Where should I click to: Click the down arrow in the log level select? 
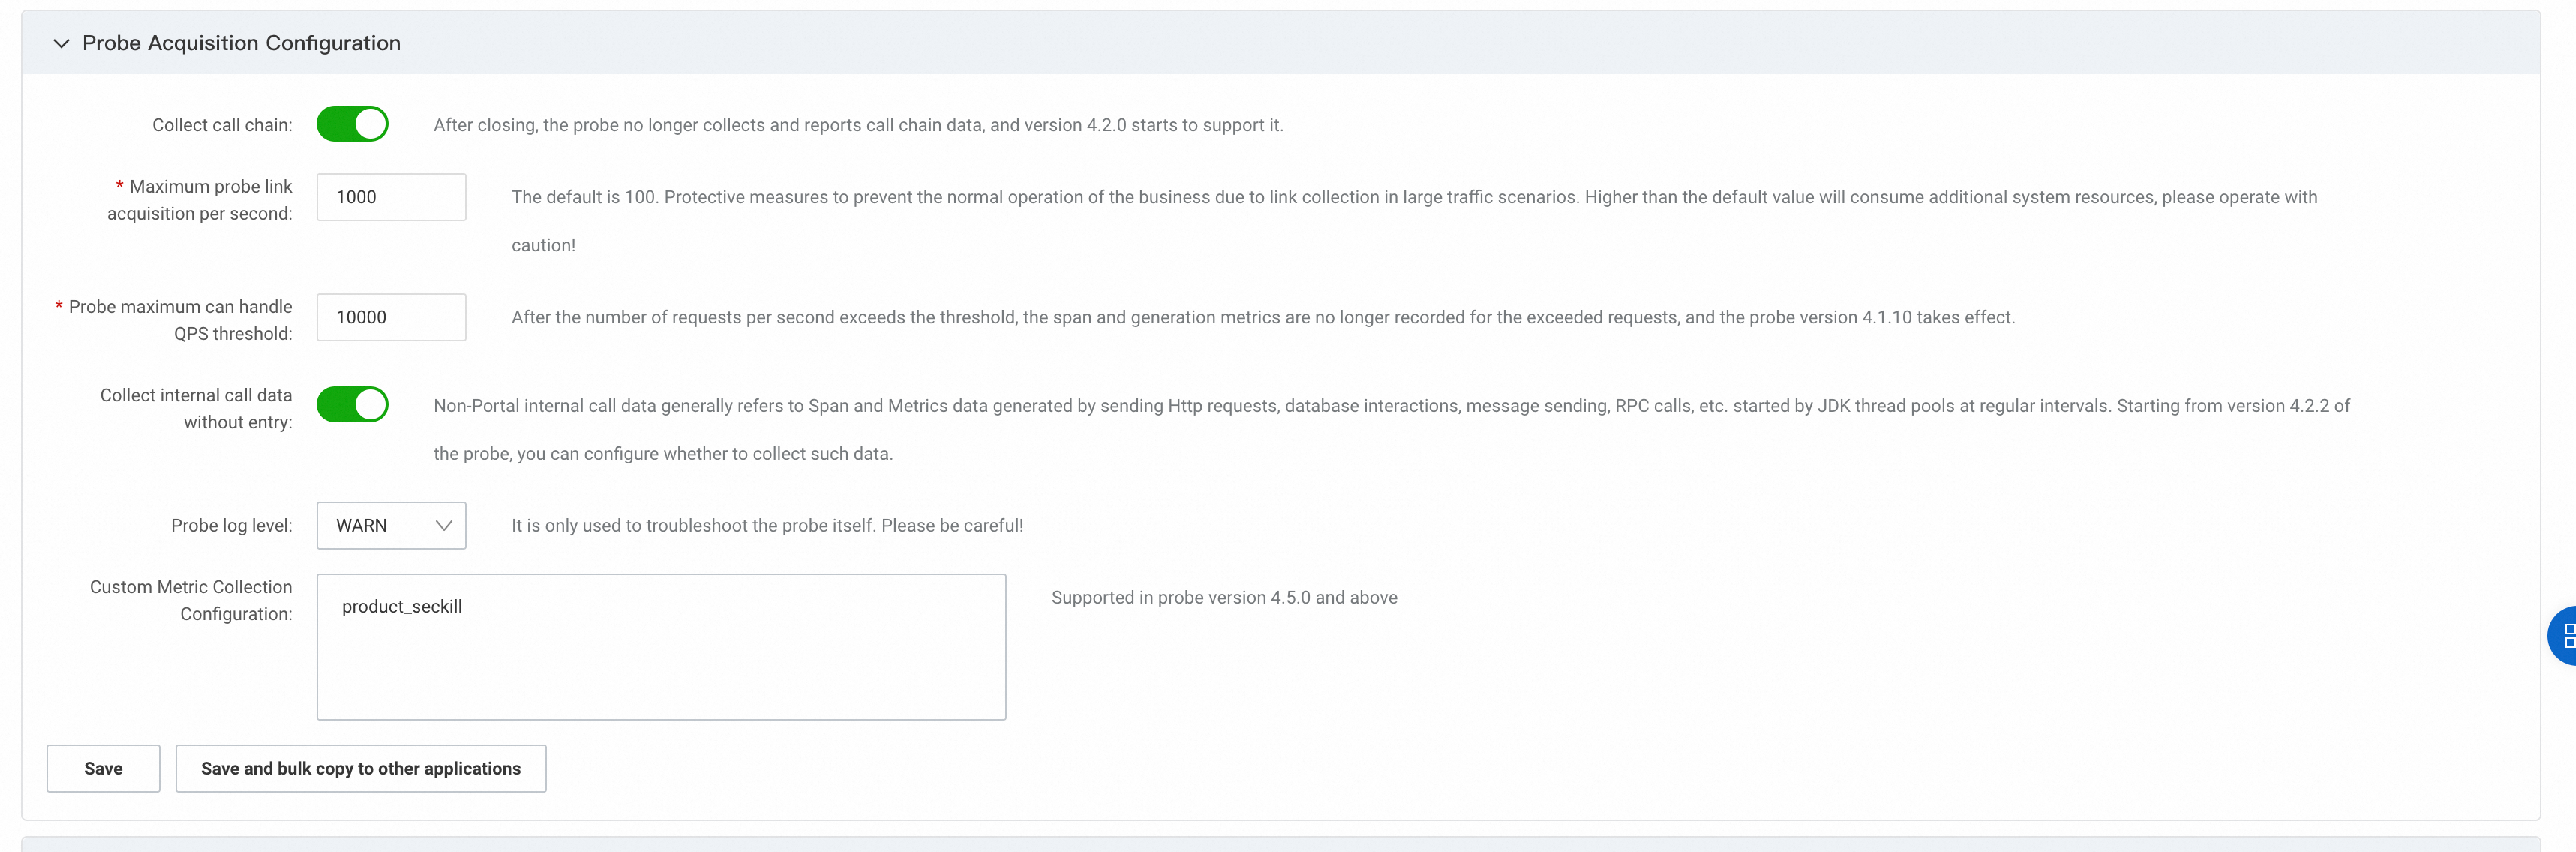point(444,526)
